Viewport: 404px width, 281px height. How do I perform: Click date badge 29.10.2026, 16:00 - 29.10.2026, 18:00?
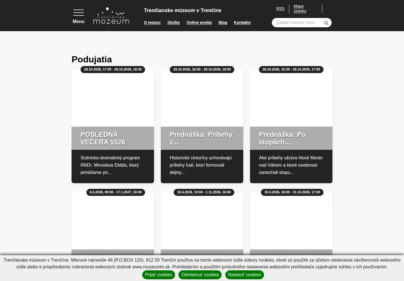[202, 69]
